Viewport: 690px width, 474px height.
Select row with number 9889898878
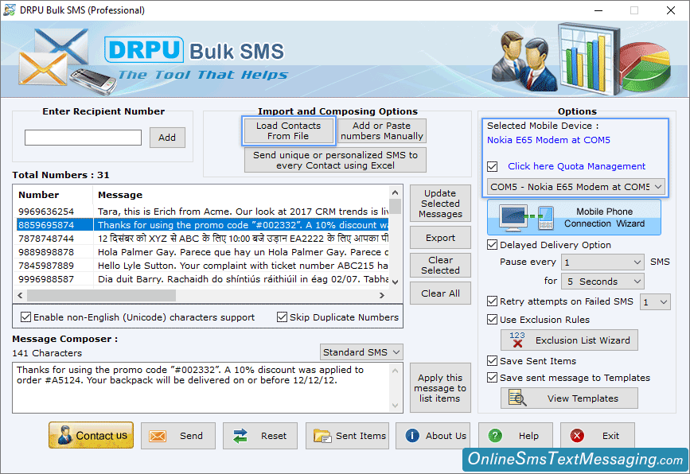click(x=202, y=252)
